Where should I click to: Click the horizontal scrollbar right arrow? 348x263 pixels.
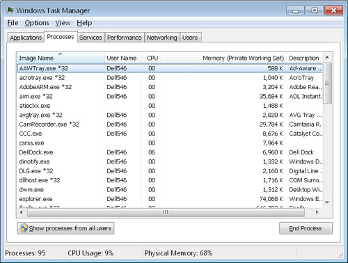tap(317, 212)
